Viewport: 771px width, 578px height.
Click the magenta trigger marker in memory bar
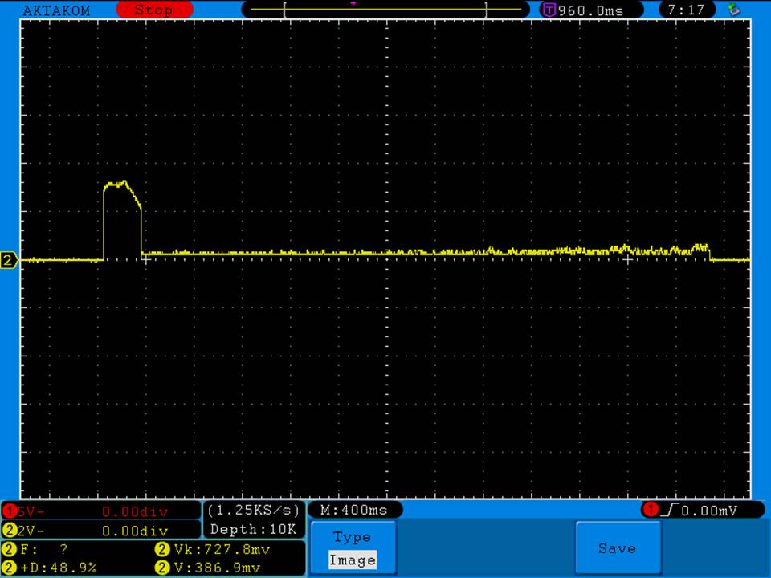353,4
